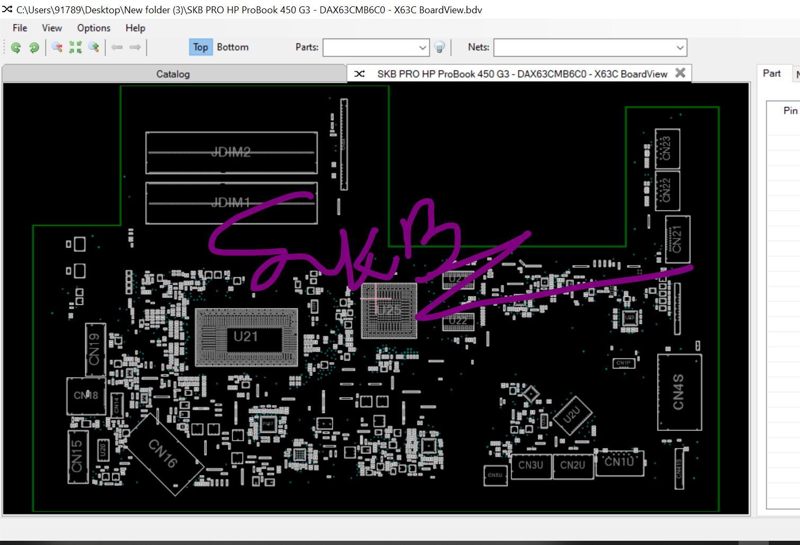Screen dimensions: 800x545
Task: Switch to the Catalog tab
Action: [x=173, y=74]
